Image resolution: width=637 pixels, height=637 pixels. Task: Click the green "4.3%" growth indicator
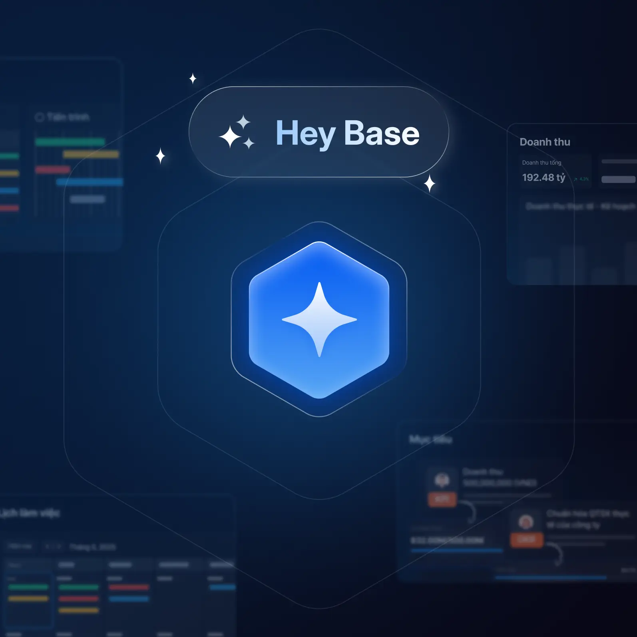click(581, 179)
